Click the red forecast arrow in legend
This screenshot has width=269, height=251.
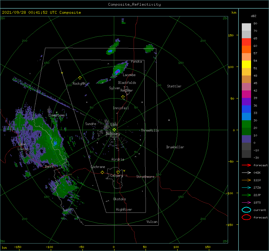pyautogui.click(x=246, y=165)
